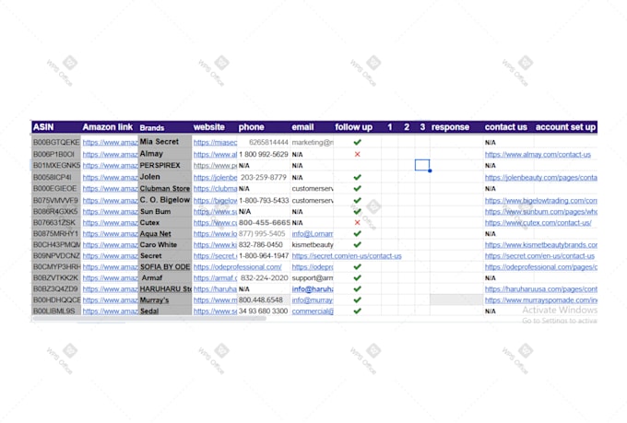Select the ASIN cell B0875MRHY1
Screen dimensions: 627x423
(x=55, y=233)
